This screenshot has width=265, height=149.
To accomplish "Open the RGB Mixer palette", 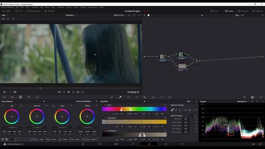I will (29, 97).
